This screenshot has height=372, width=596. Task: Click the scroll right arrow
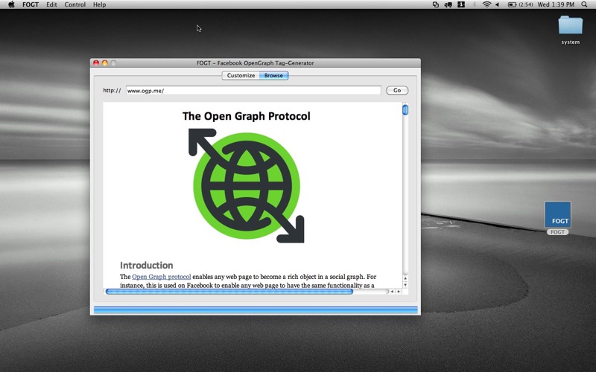pos(399,292)
